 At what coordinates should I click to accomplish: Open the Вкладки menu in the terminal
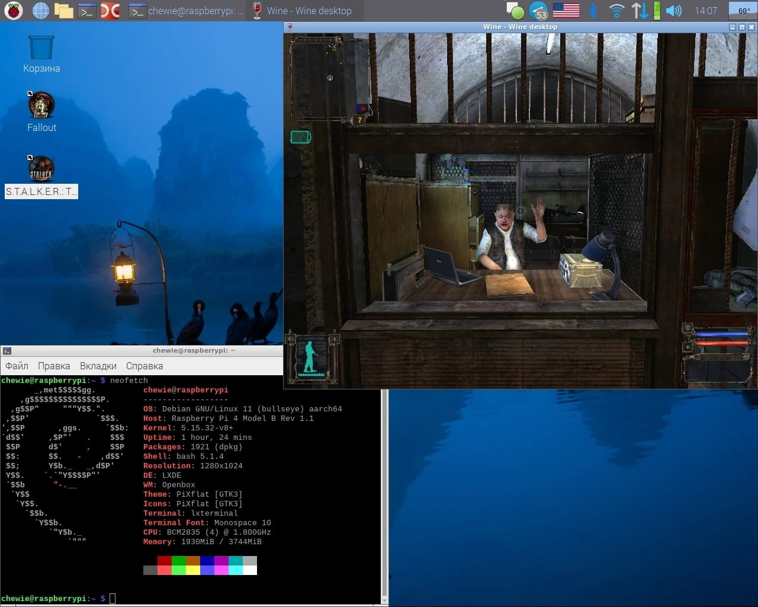(x=98, y=366)
